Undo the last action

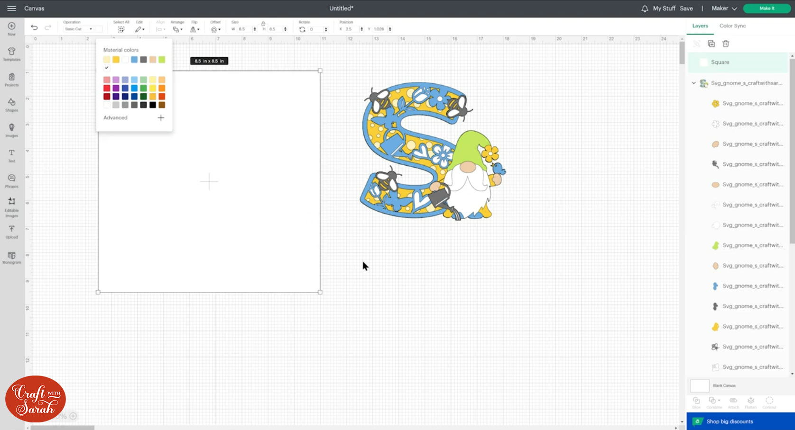point(34,27)
